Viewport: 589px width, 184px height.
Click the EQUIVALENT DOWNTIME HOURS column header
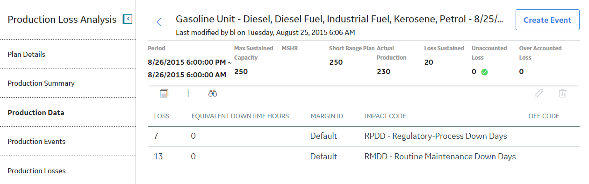pos(240,116)
